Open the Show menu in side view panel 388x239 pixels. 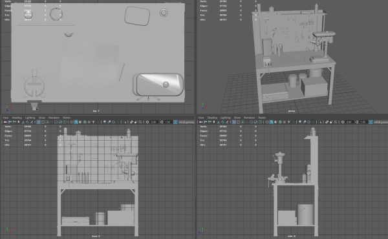click(x=237, y=118)
